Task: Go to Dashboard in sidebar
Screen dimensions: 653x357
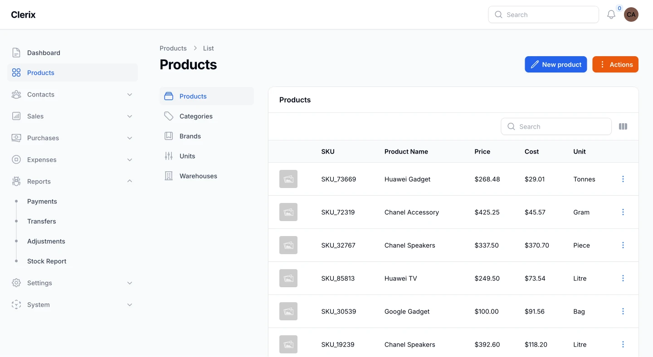Action: coord(73,53)
